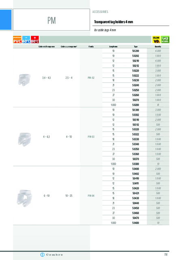This screenshot has width=184, height=260.
Task: Select the PM-04 tag holder product image
Action: pyautogui.click(x=24, y=198)
